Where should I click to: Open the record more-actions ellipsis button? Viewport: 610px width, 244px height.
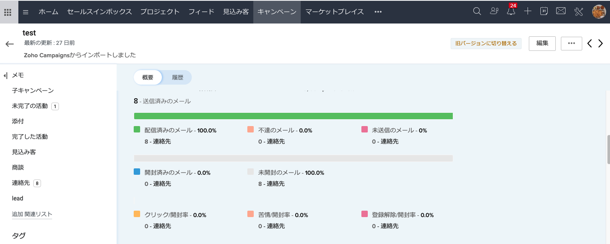click(x=572, y=43)
